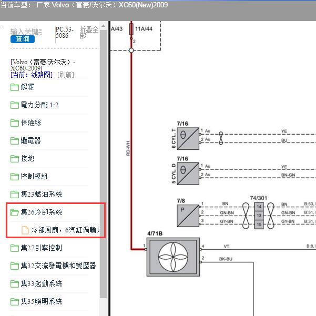Click the folder icon beside 接地
This screenshot has height=316, width=316.
[15, 159]
